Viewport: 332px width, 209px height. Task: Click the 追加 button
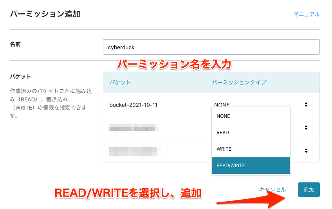(309, 190)
